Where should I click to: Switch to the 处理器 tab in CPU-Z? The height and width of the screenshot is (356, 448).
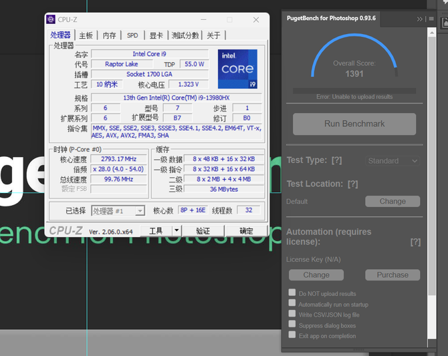pos(60,35)
